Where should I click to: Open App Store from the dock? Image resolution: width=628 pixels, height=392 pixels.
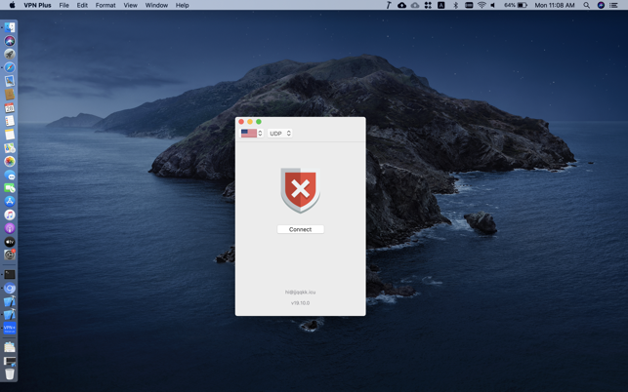[10, 202]
